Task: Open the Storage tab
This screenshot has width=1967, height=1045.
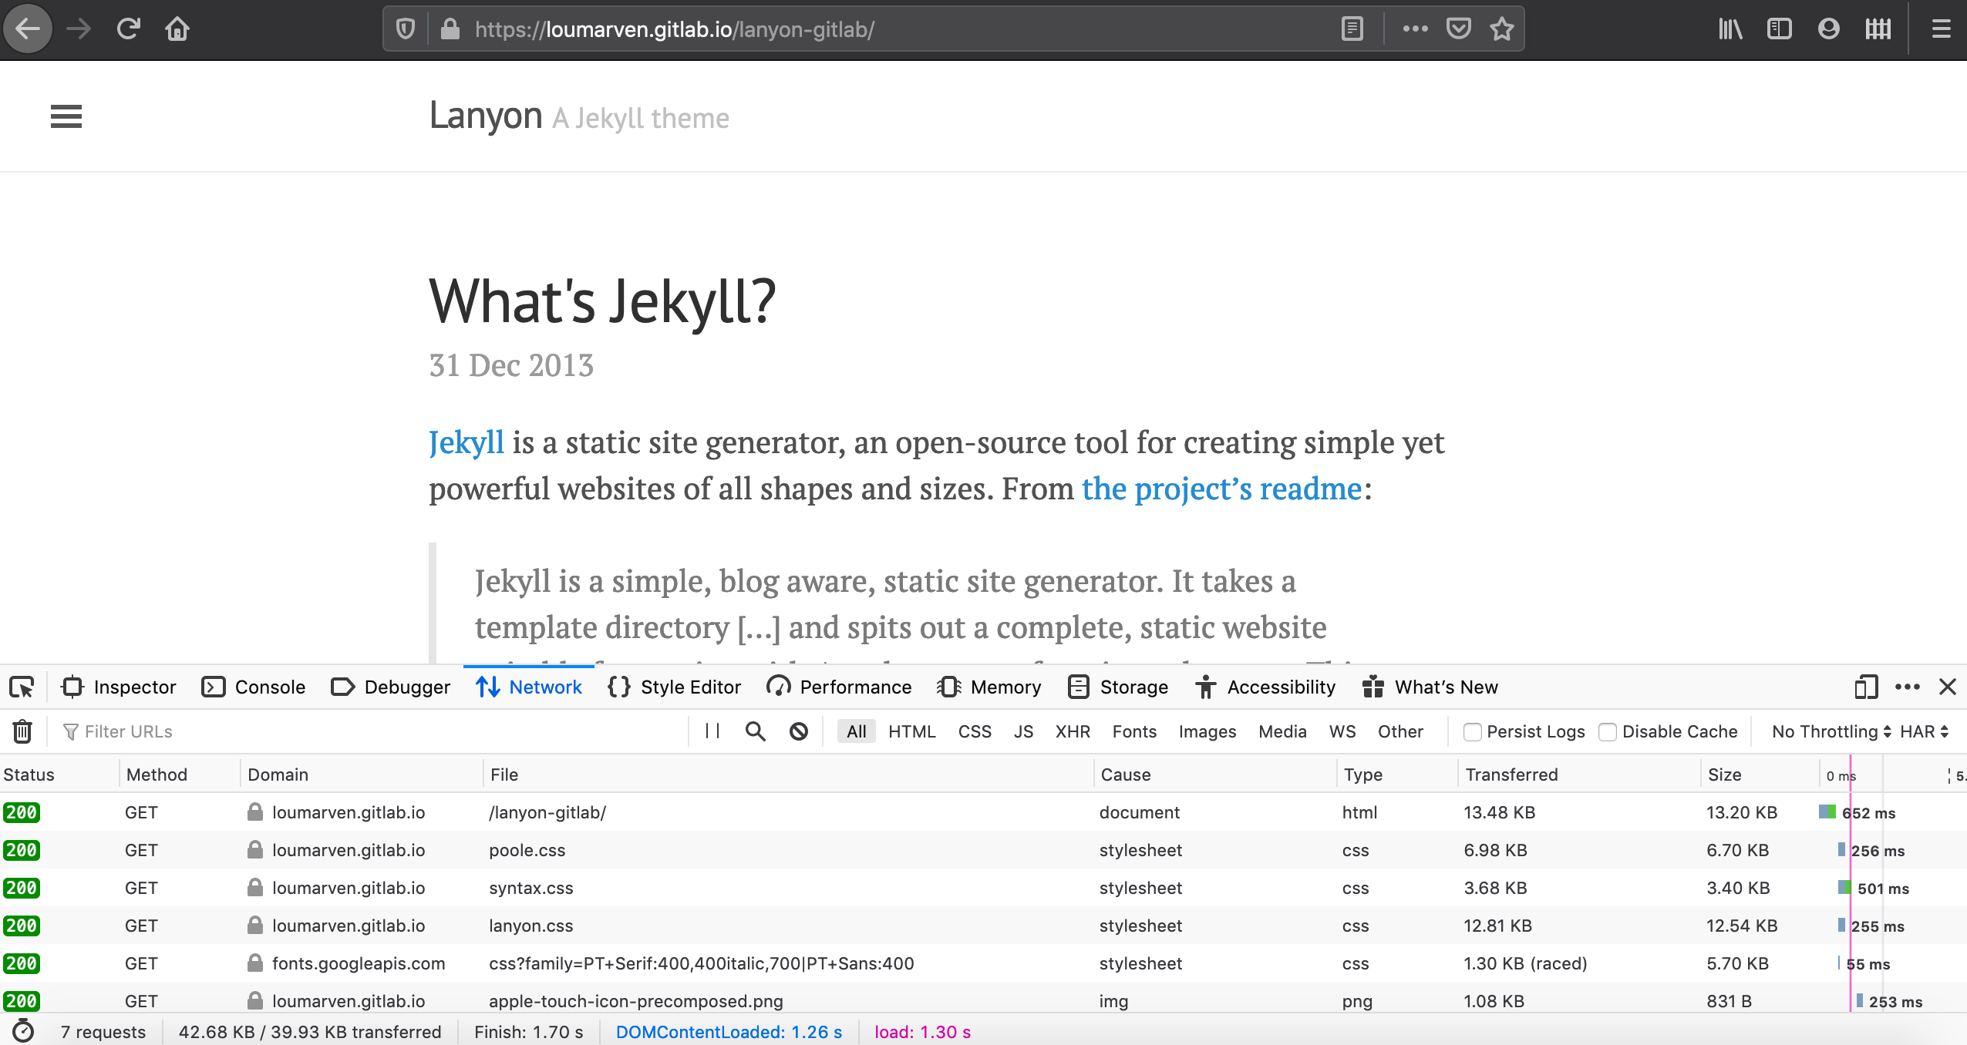Action: pos(1118,687)
